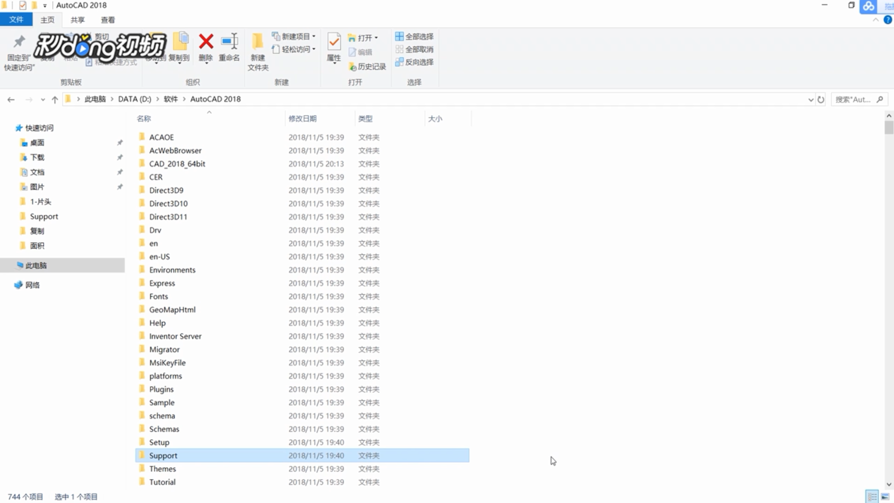This screenshot has height=503, width=894.
Task: Click the Rename icon in ribbon
Action: 230,41
